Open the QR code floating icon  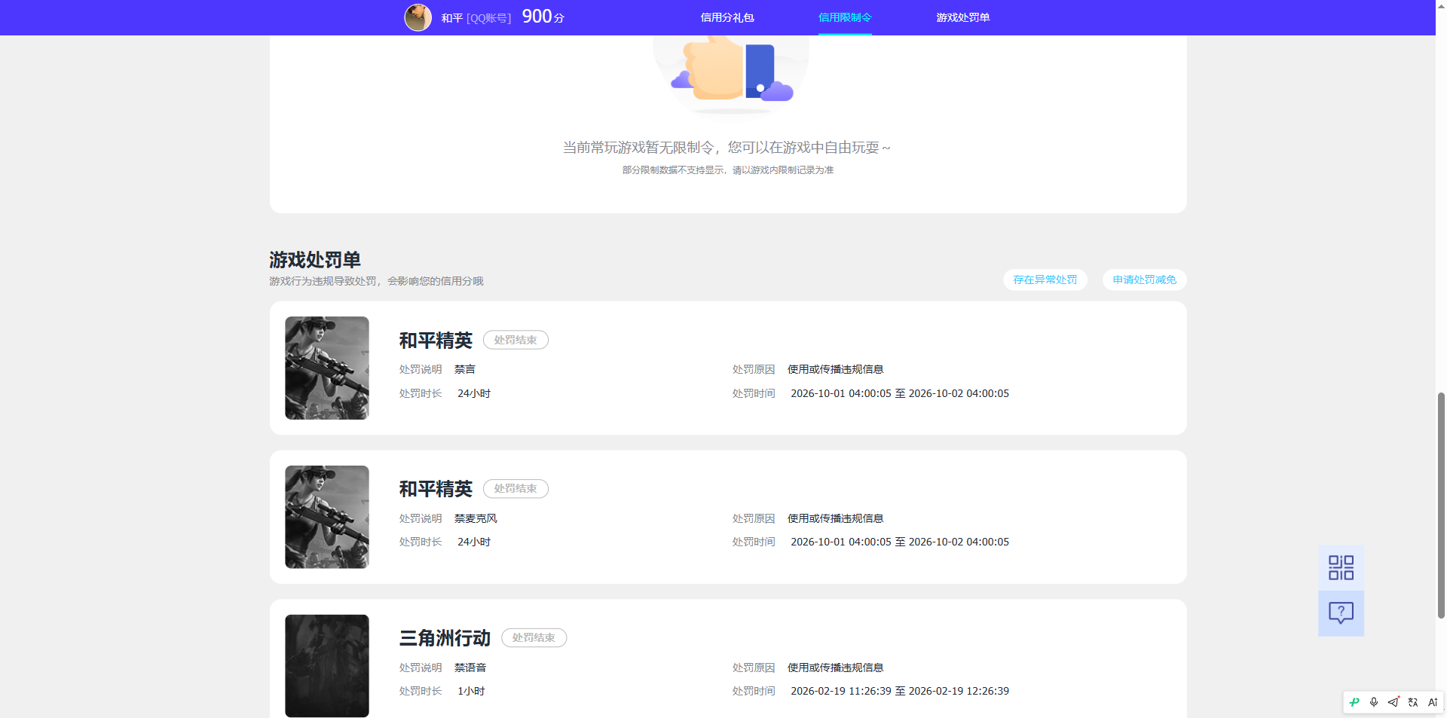[1341, 567]
